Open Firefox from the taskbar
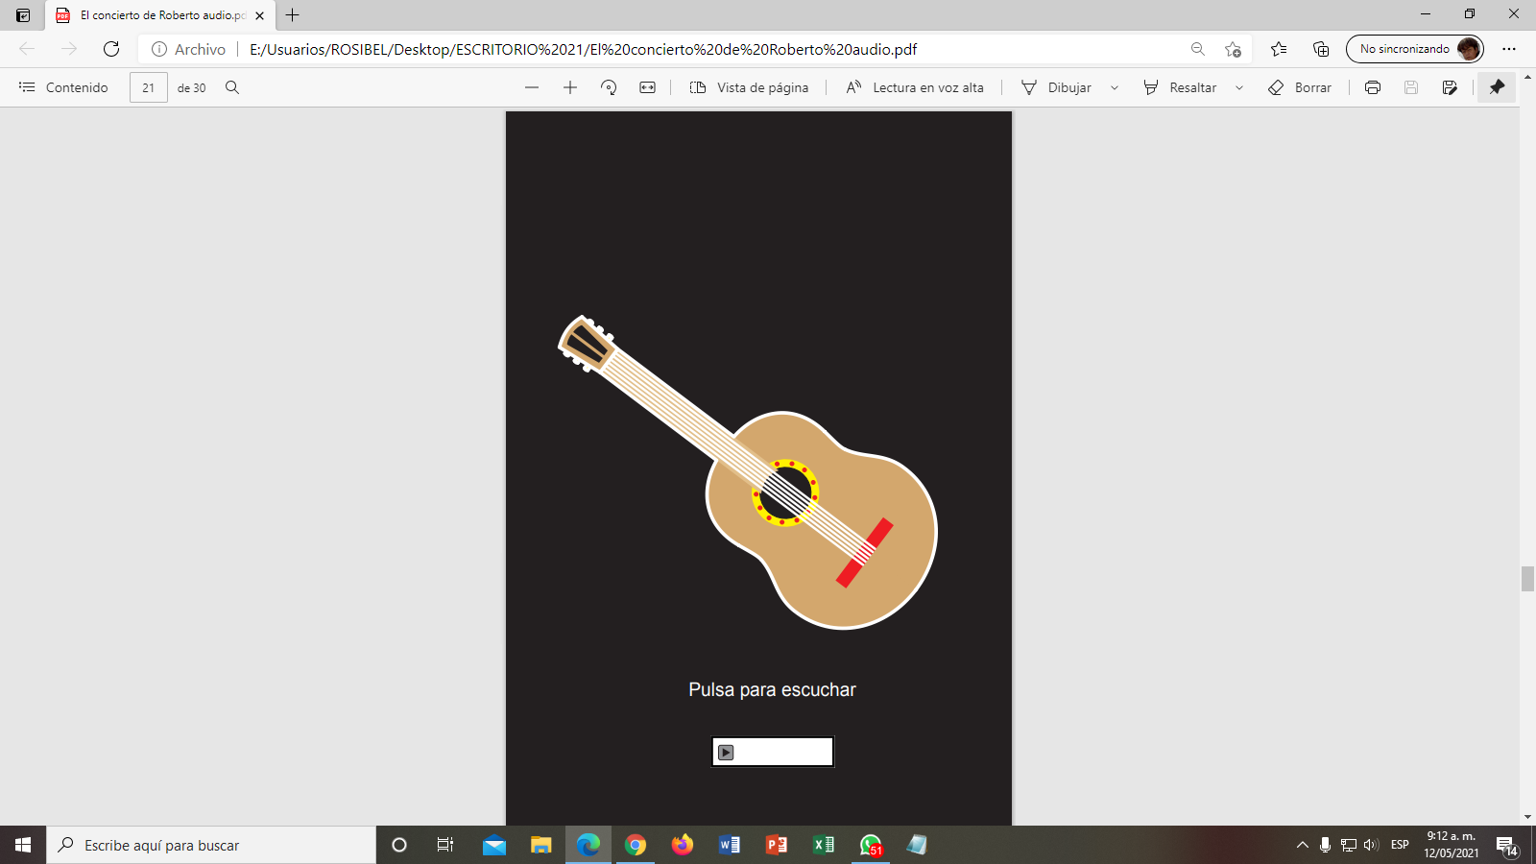The height and width of the screenshot is (864, 1536). [x=683, y=845]
